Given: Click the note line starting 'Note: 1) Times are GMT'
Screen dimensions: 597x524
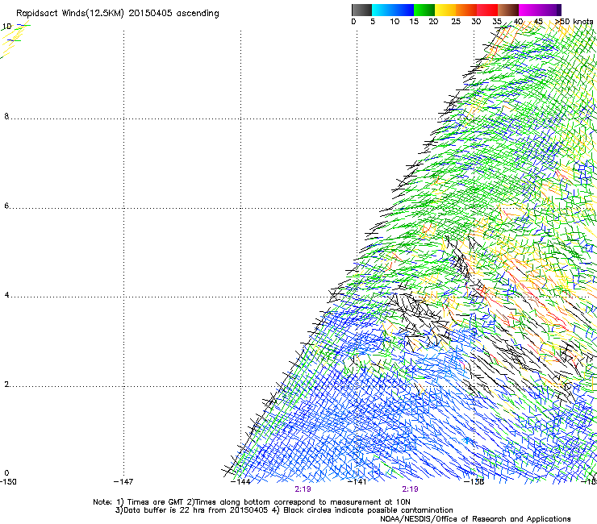Looking at the screenshot, I should [252, 502].
